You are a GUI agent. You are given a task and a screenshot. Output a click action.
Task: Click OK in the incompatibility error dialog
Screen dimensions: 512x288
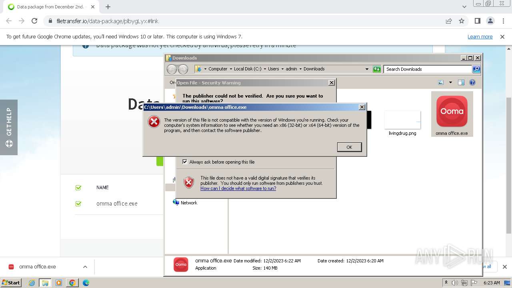click(349, 147)
